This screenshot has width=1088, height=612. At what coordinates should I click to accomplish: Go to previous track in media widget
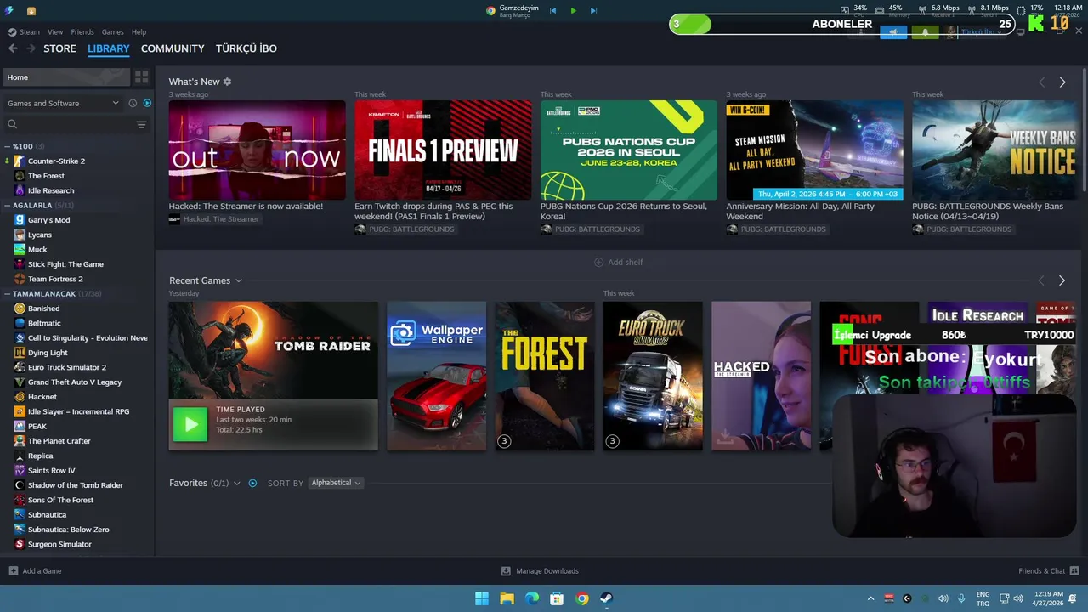point(552,10)
